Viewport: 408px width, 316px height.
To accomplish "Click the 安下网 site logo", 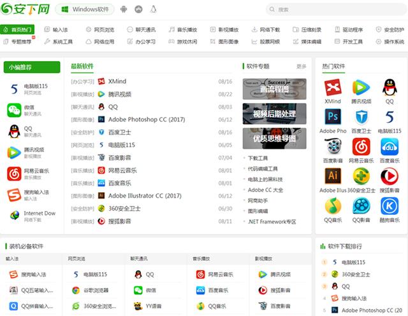I will click(x=26, y=10).
